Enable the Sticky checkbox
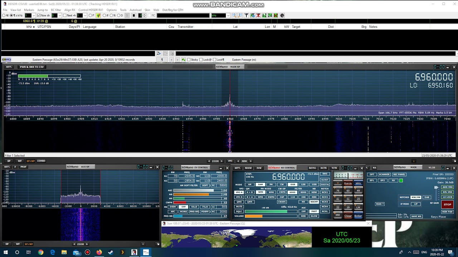The width and height of the screenshot is (458, 257). tap(189, 60)
